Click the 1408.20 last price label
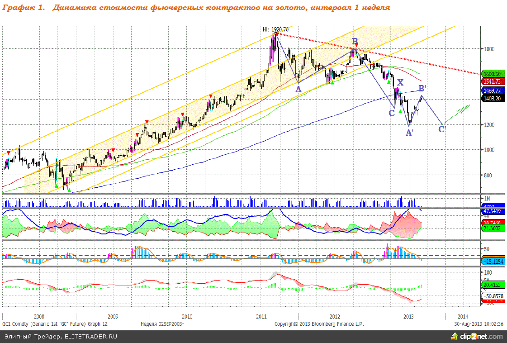Viewport: 507px width, 343px height. tap(491, 97)
